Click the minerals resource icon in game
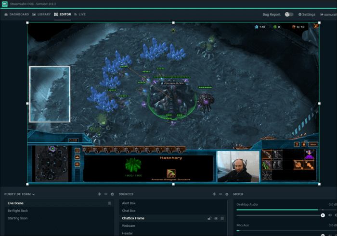 click(x=256, y=27)
